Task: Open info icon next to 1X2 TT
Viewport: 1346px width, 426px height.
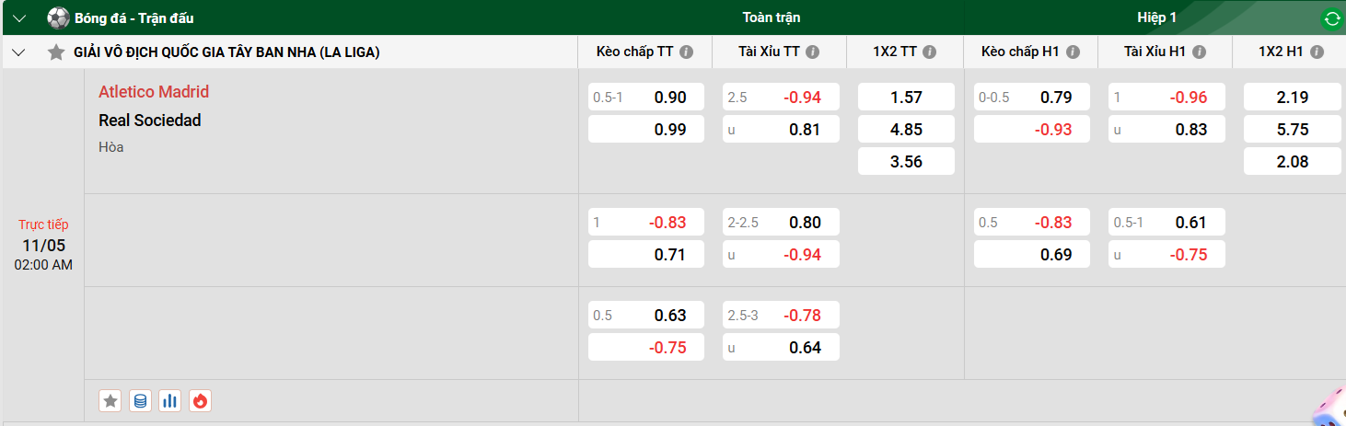Action: click(x=930, y=52)
